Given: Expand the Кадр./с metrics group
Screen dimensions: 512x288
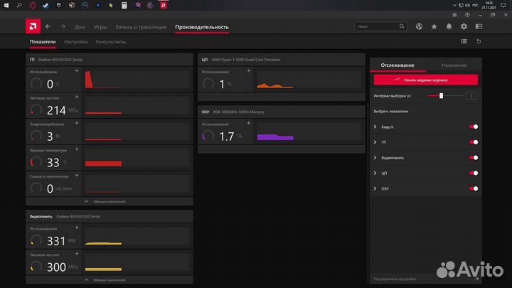Looking at the screenshot, I should (375, 127).
